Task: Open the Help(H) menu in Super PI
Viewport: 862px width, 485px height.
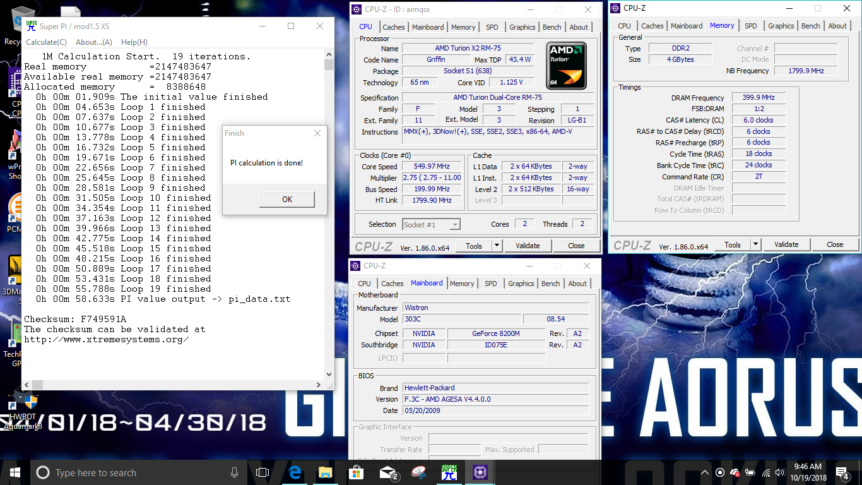Action: click(x=134, y=42)
